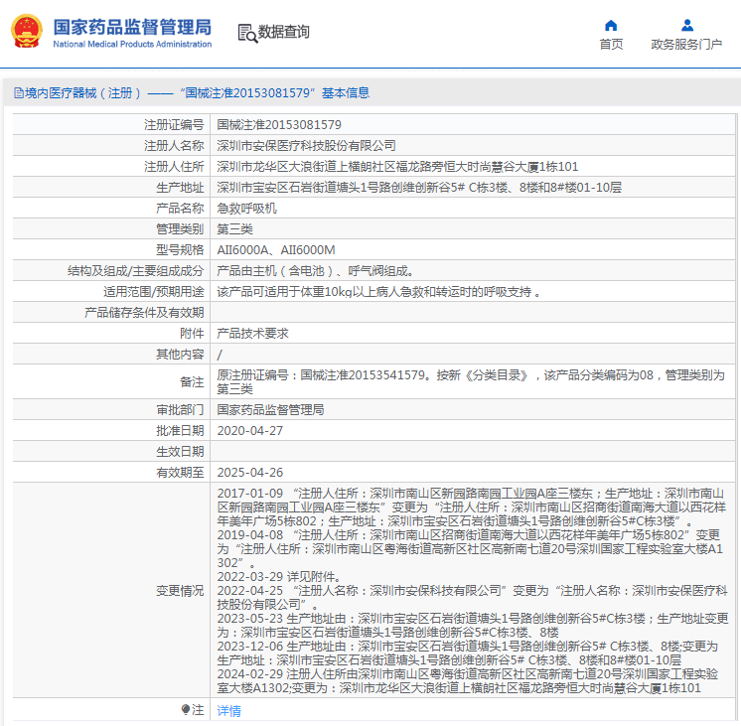Viewport: 741px width, 726px height.
Task: Click the 注册人住所 address value
Action: click(x=397, y=167)
